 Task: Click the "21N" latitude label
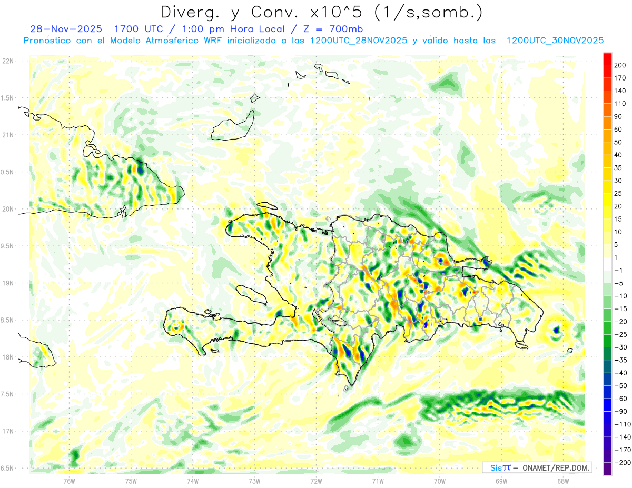click(7, 135)
